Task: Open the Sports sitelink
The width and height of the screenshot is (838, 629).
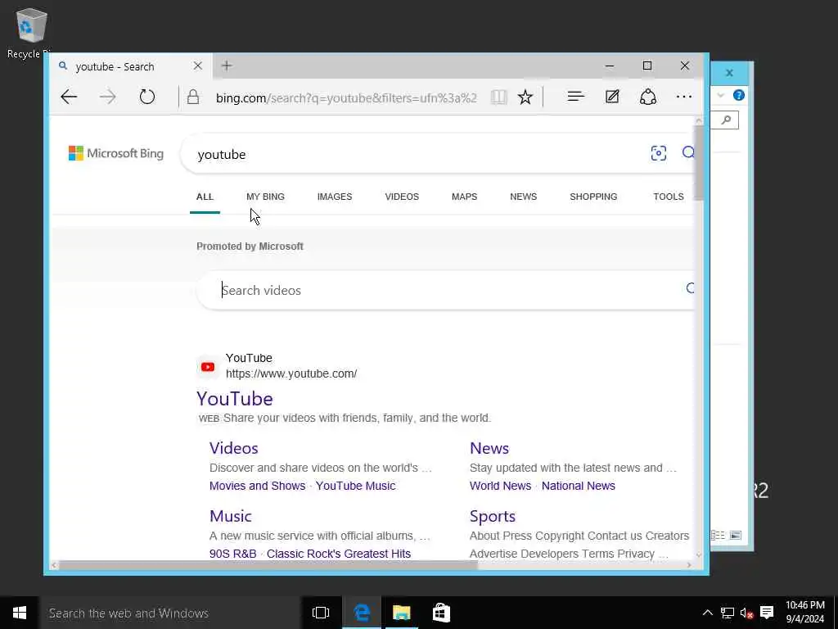Action: 492,516
